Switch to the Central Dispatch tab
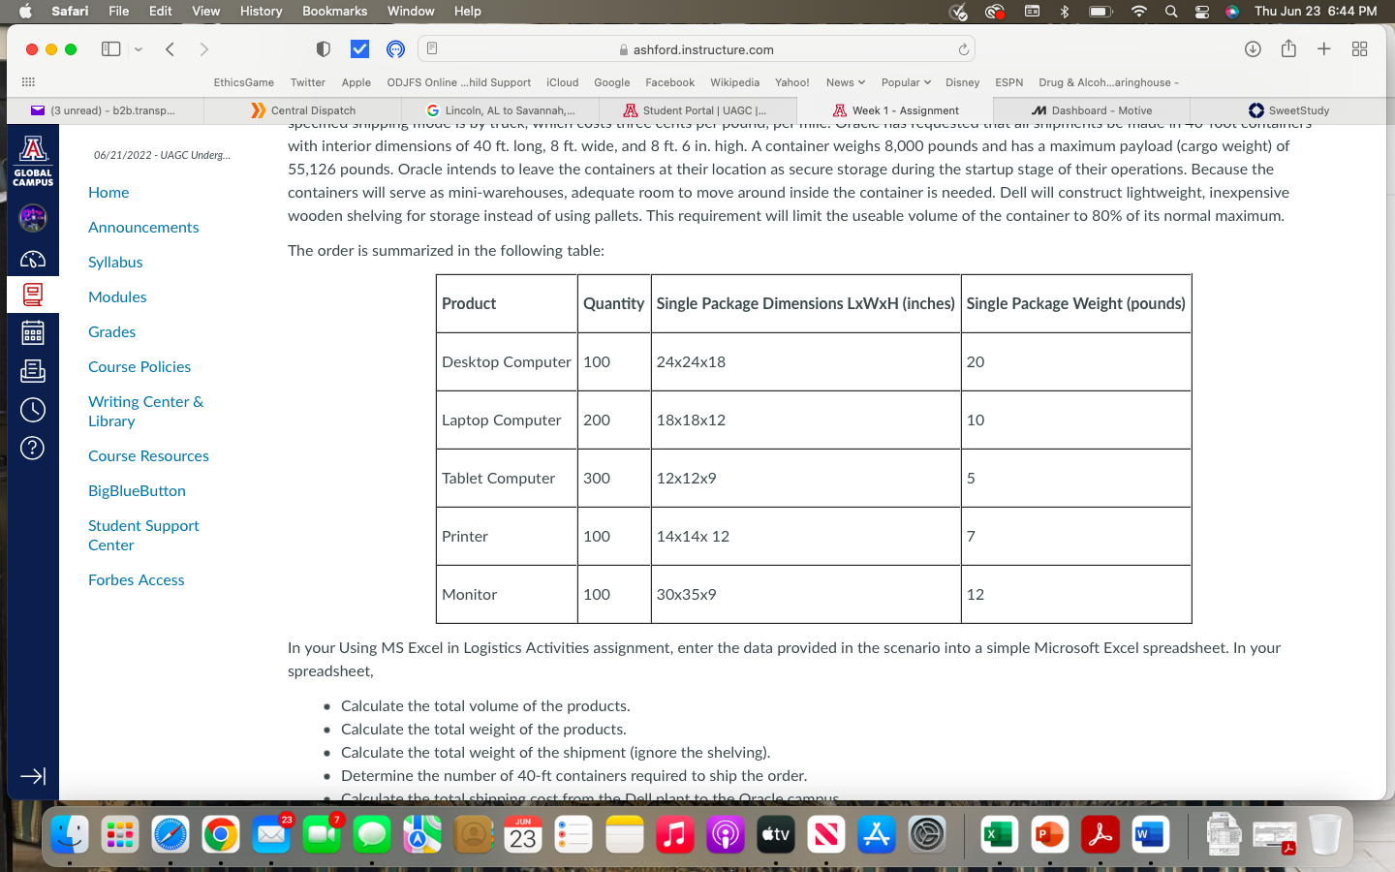The width and height of the screenshot is (1395, 872). click(x=303, y=110)
